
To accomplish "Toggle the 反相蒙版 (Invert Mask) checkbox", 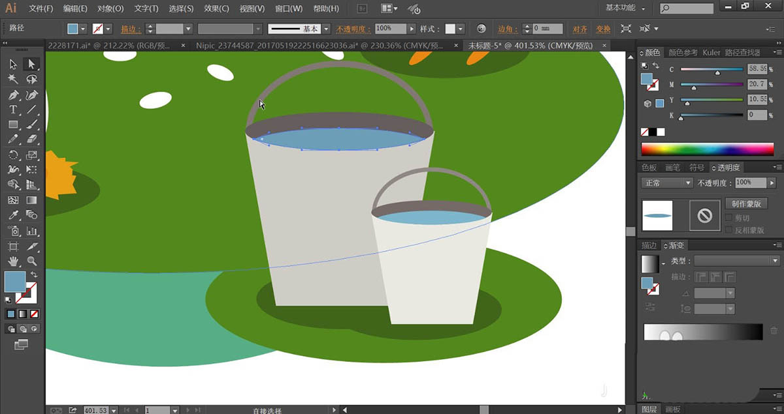I will (729, 229).
